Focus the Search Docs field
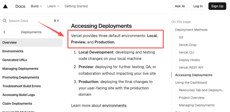This screenshot has height=112, width=230. pos(31,21)
